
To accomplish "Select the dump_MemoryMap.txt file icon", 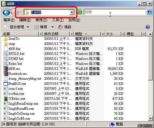I will click(6, 79).
